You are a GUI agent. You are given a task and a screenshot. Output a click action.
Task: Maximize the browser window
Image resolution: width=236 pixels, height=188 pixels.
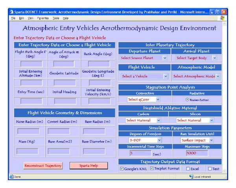218,12
